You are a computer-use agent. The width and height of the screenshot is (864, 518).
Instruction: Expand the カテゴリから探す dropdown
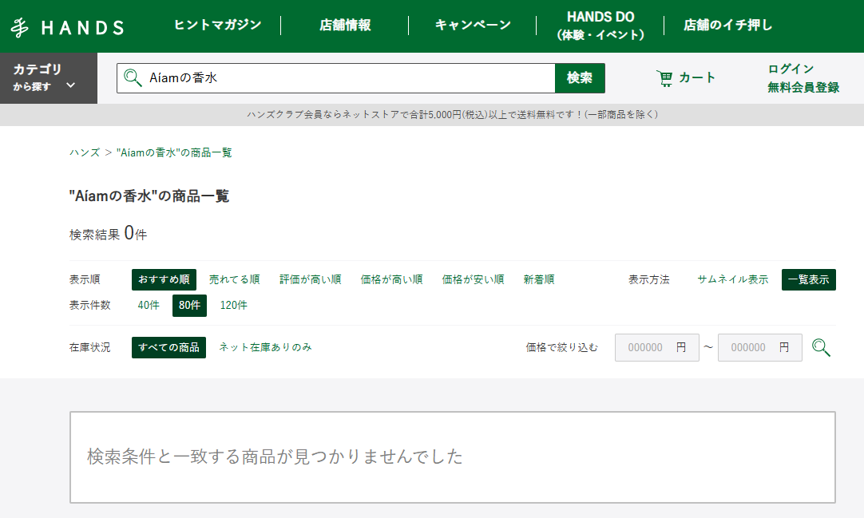[49, 78]
